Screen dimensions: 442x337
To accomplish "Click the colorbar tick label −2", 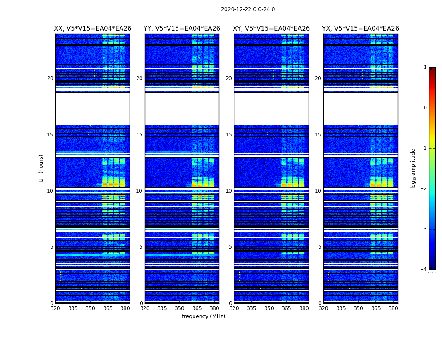I will point(423,189).
